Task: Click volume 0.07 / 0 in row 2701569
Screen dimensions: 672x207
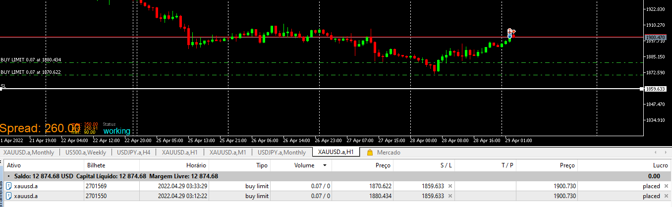Action: pos(320,186)
